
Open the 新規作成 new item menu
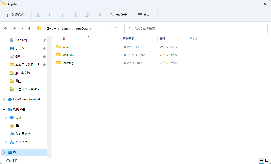tap(17, 15)
